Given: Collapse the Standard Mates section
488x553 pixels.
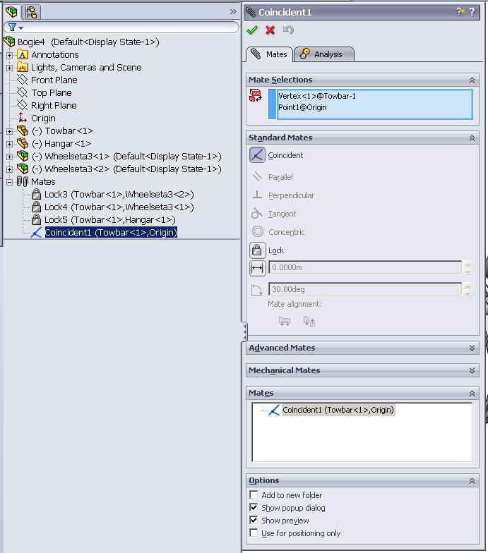Looking at the screenshot, I should pos(472,138).
